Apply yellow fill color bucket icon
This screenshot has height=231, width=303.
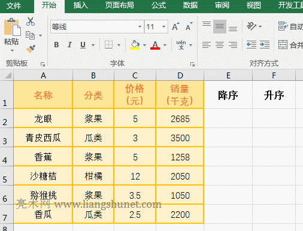(135, 45)
